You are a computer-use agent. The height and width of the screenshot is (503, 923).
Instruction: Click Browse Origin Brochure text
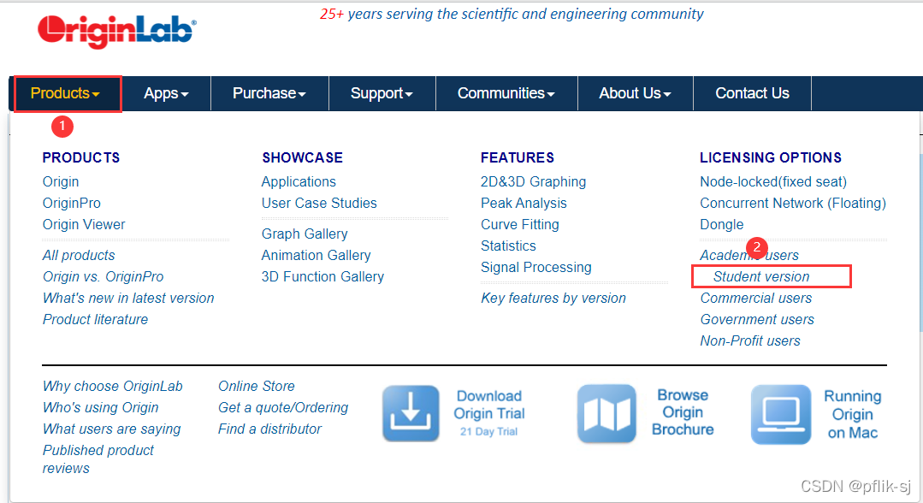pos(683,412)
